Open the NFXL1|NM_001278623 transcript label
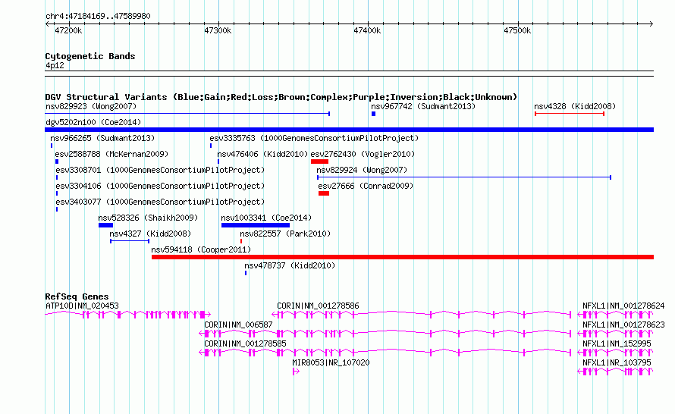This screenshot has width=675, height=414. [623, 325]
